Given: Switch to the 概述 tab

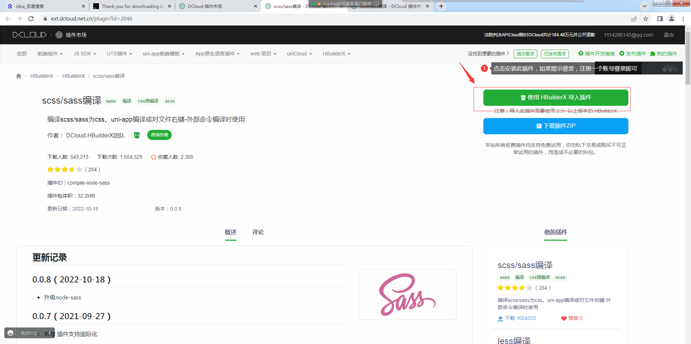Looking at the screenshot, I should (x=231, y=232).
